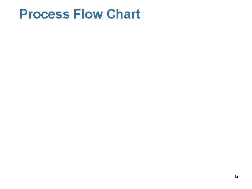Click the word "Chart" in the title
Screen dimensions: 252x189
123,14
